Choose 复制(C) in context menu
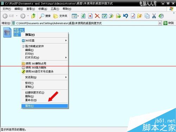 click(x=45, y=87)
